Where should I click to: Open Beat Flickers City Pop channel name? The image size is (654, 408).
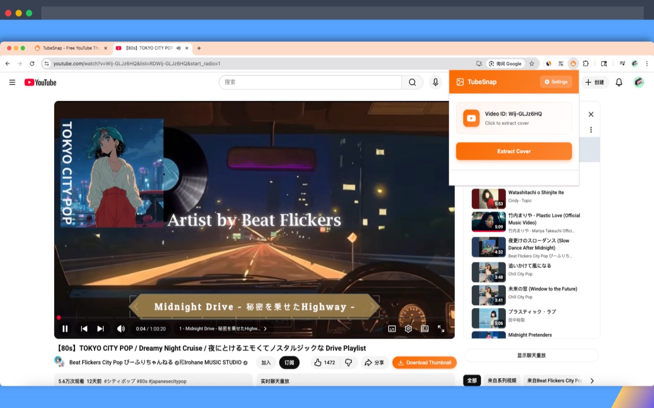point(122,363)
